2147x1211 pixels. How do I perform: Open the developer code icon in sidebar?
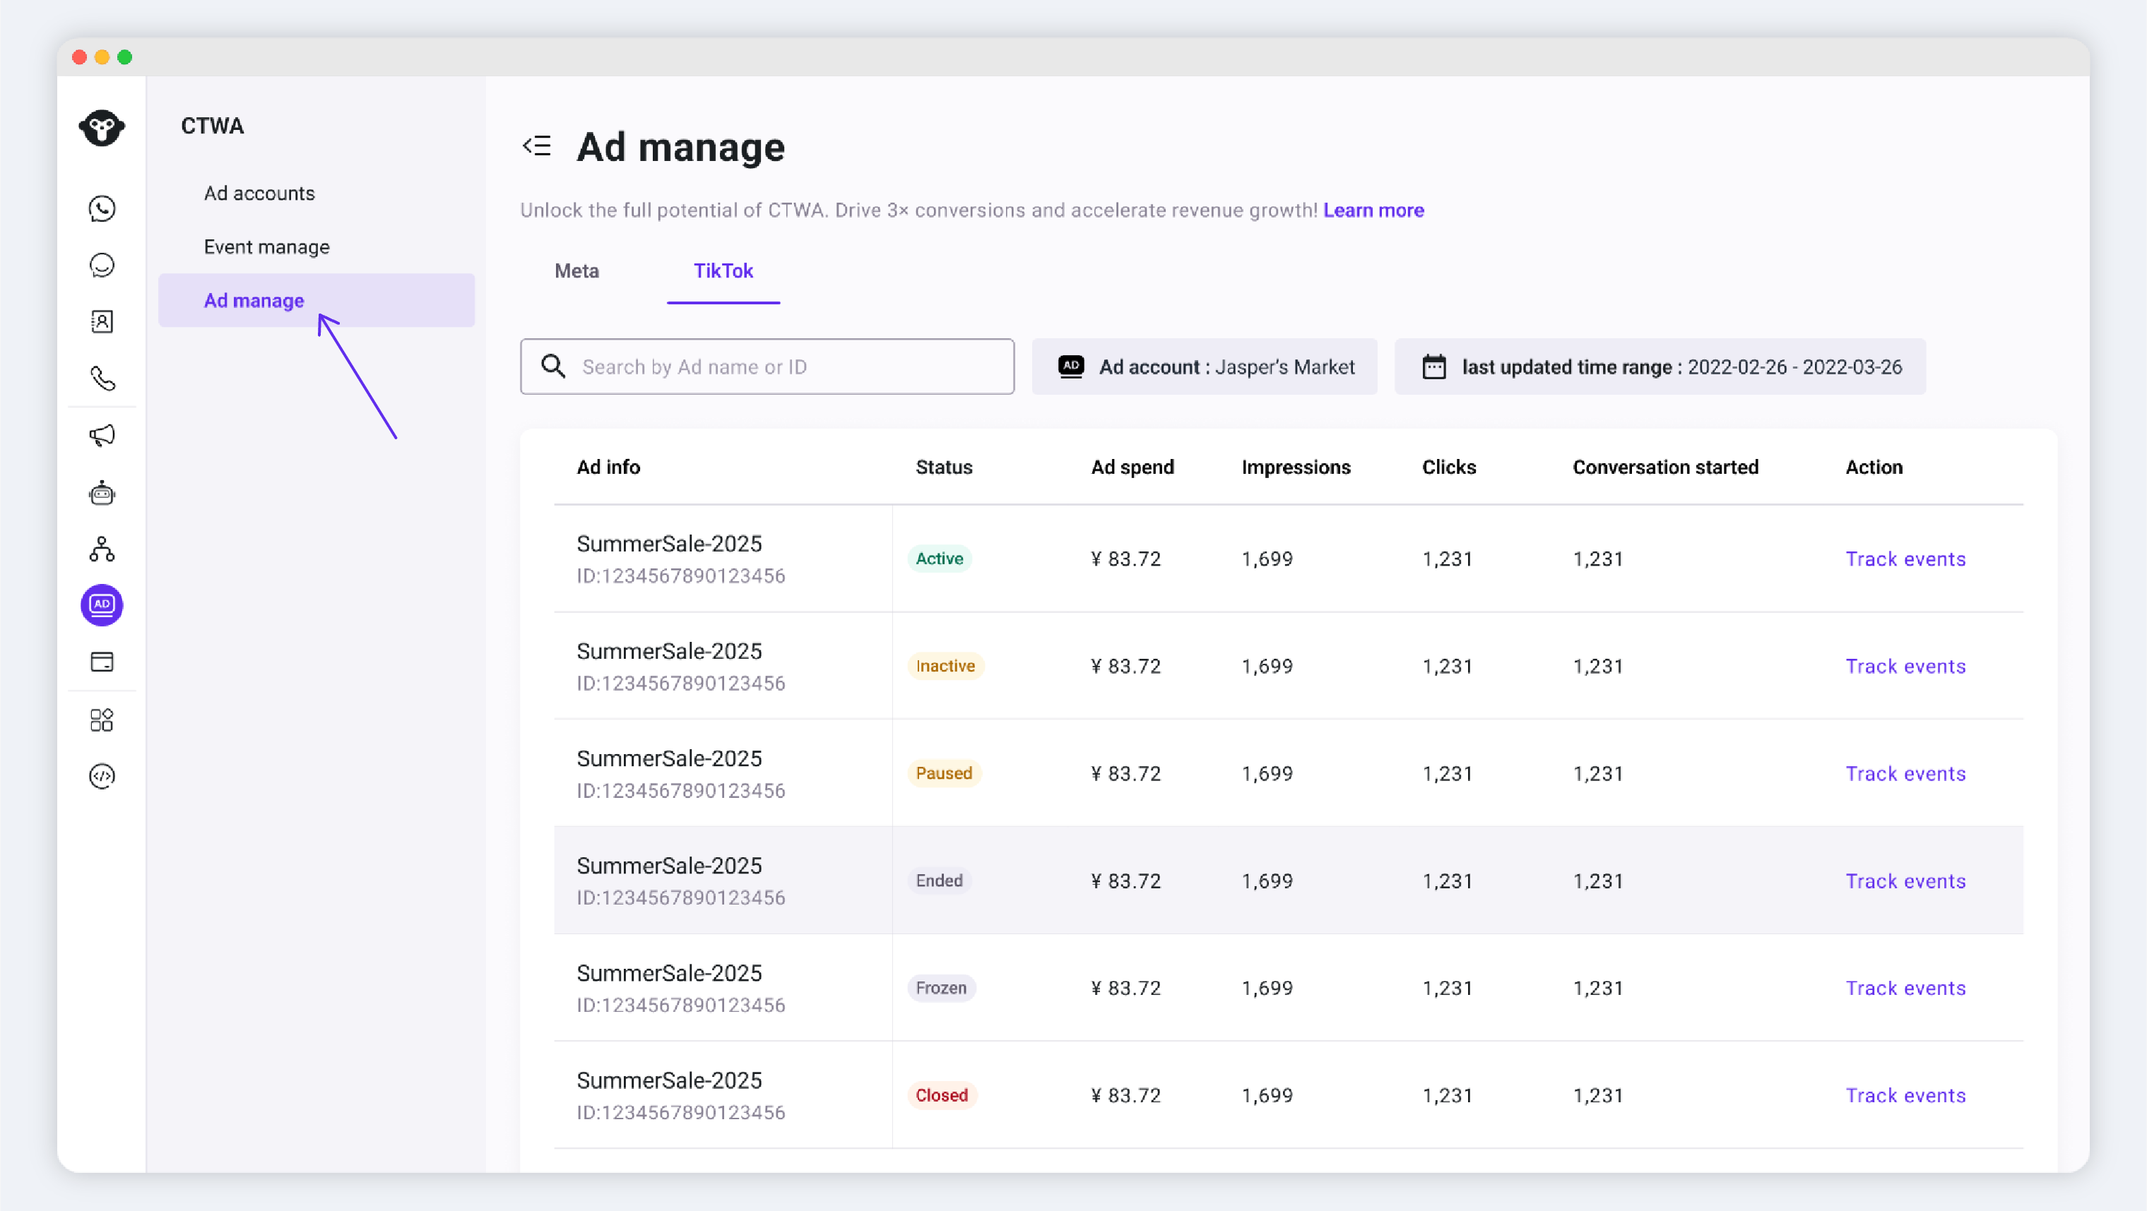pyautogui.click(x=102, y=776)
